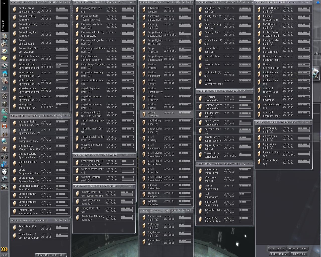Screen dimensions: 321x257
Task: Open the globe browser sidebar icon
Action: pos(4,141)
